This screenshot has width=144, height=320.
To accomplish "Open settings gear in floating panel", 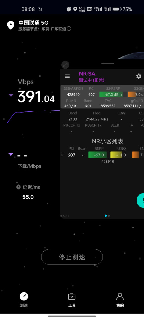I will (x=139, y=76).
